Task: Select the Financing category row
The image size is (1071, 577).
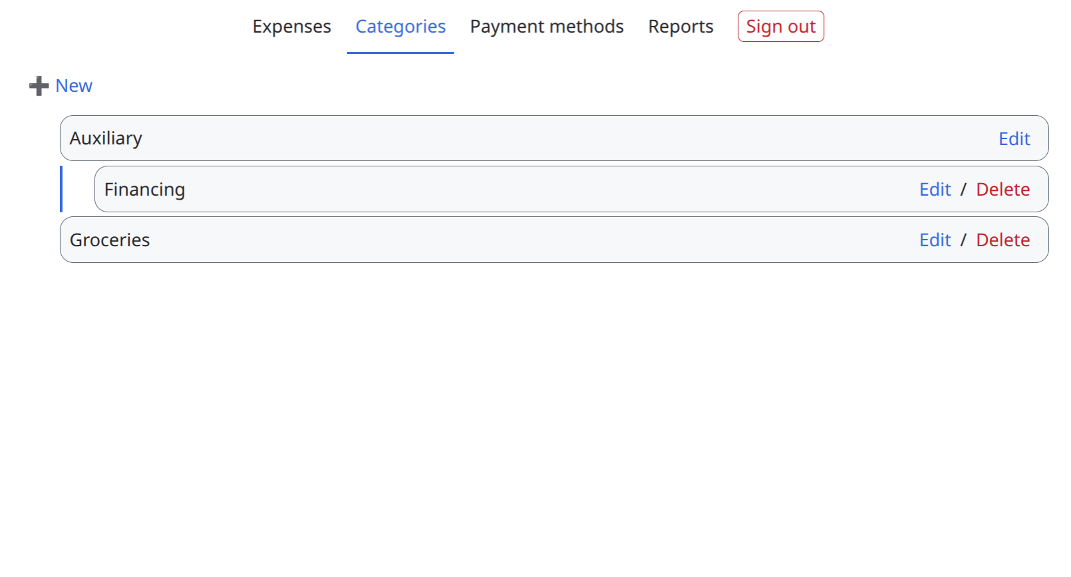Action: point(571,189)
